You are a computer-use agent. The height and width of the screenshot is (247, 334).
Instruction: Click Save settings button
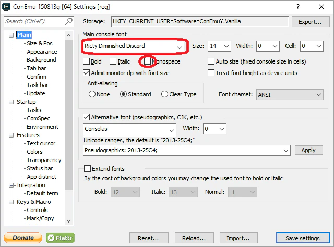tap(303, 238)
